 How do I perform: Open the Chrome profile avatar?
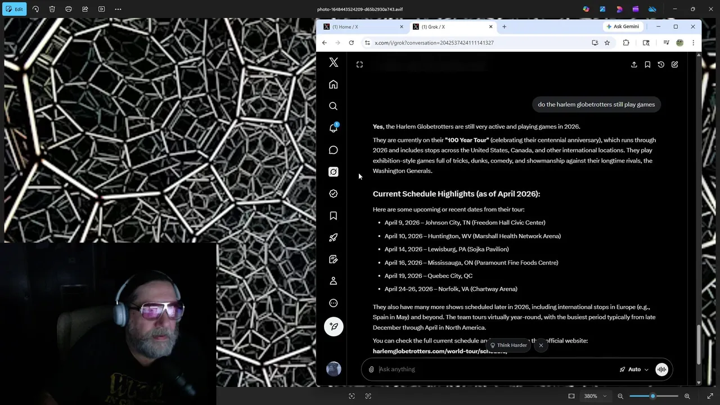pos(679,43)
